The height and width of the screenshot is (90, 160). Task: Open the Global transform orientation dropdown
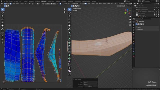point(122,3)
